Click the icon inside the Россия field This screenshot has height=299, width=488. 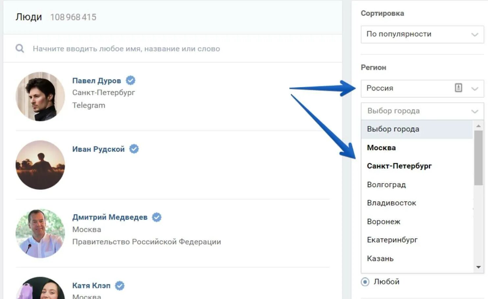458,88
